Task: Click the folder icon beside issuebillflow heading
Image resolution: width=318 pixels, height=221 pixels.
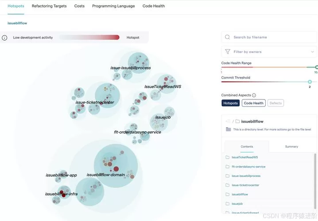Action: click(x=237, y=121)
